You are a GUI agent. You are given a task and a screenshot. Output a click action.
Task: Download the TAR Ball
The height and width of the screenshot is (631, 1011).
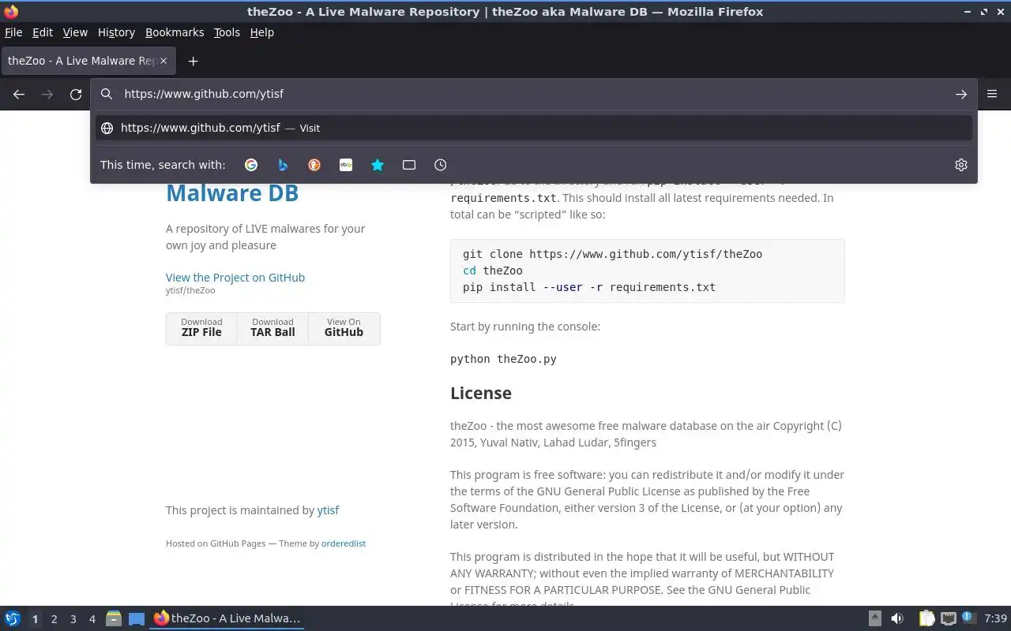272,328
